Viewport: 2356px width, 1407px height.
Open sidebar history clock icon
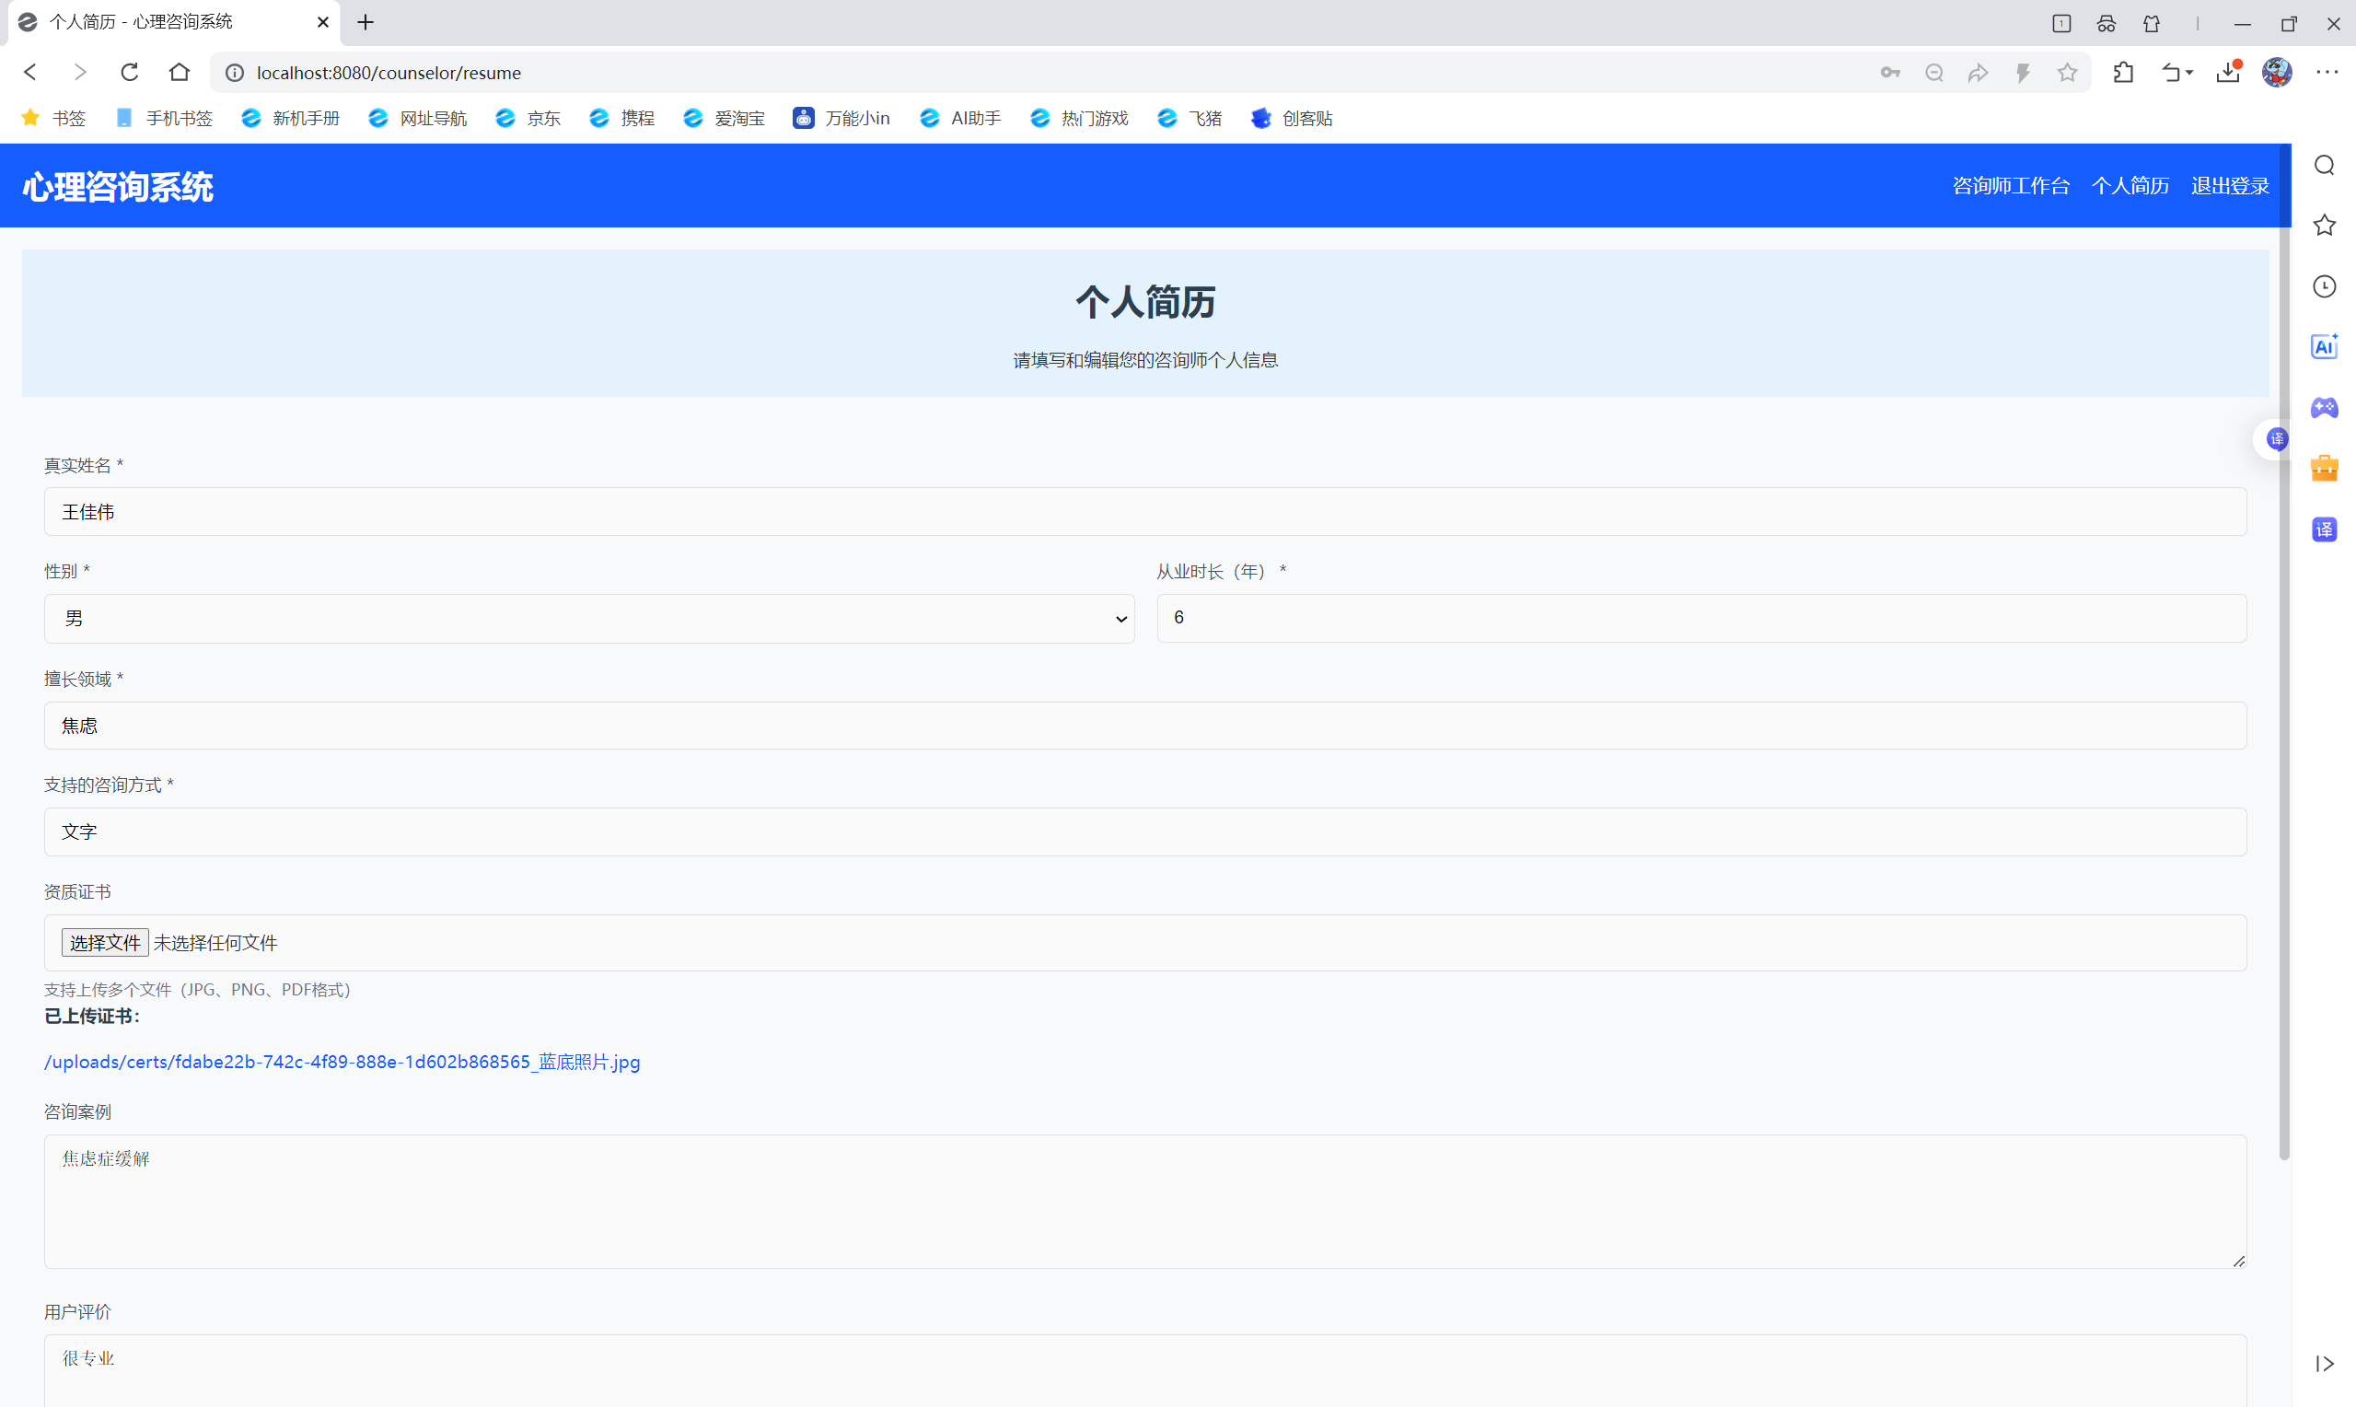(x=2324, y=286)
